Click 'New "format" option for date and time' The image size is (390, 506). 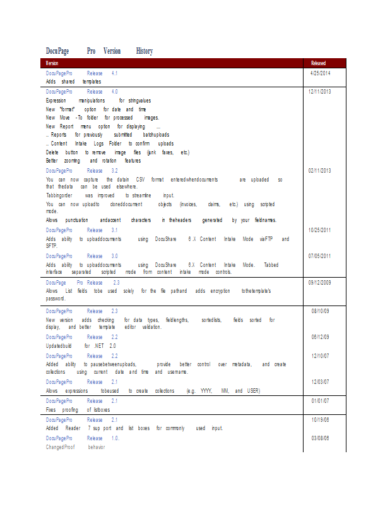point(96,109)
